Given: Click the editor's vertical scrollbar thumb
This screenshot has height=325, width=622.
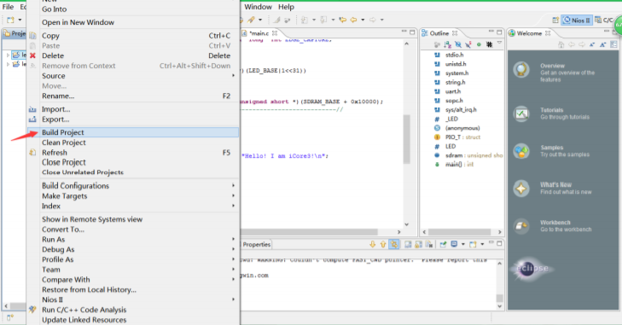Looking at the screenshot, I should [x=407, y=139].
